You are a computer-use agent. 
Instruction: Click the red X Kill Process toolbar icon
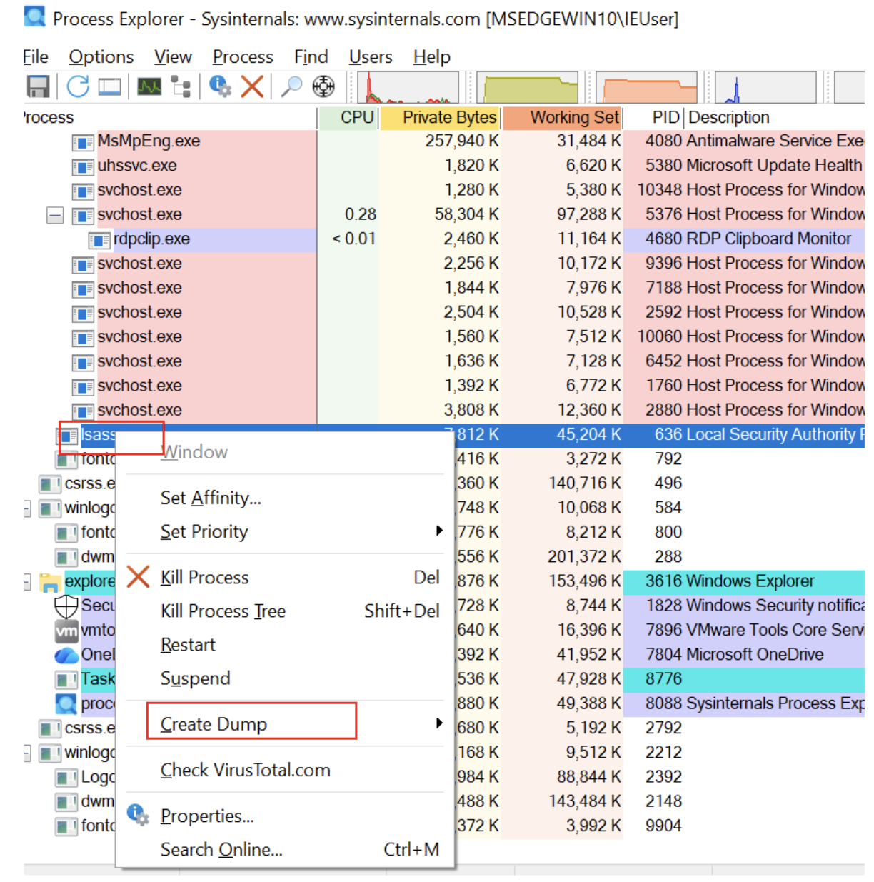tap(252, 86)
